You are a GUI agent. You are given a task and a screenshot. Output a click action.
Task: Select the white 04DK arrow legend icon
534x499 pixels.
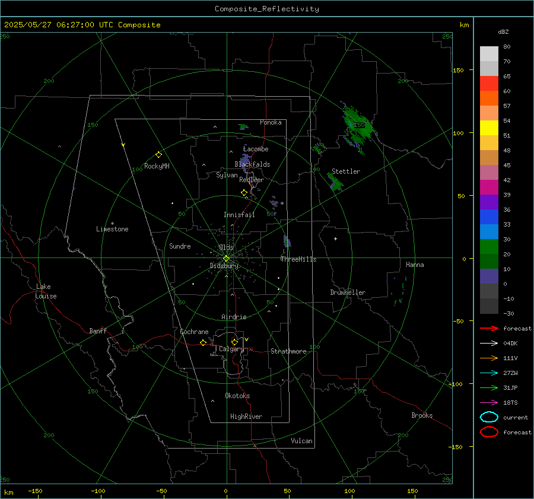[x=489, y=344]
